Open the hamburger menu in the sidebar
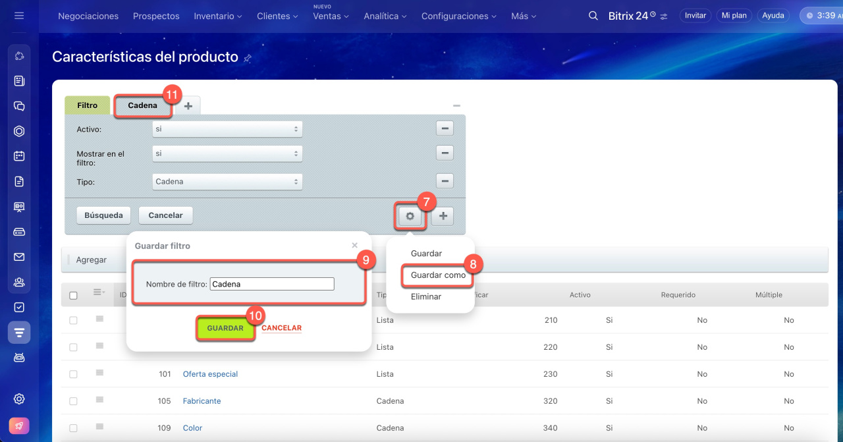 click(x=19, y=16)
